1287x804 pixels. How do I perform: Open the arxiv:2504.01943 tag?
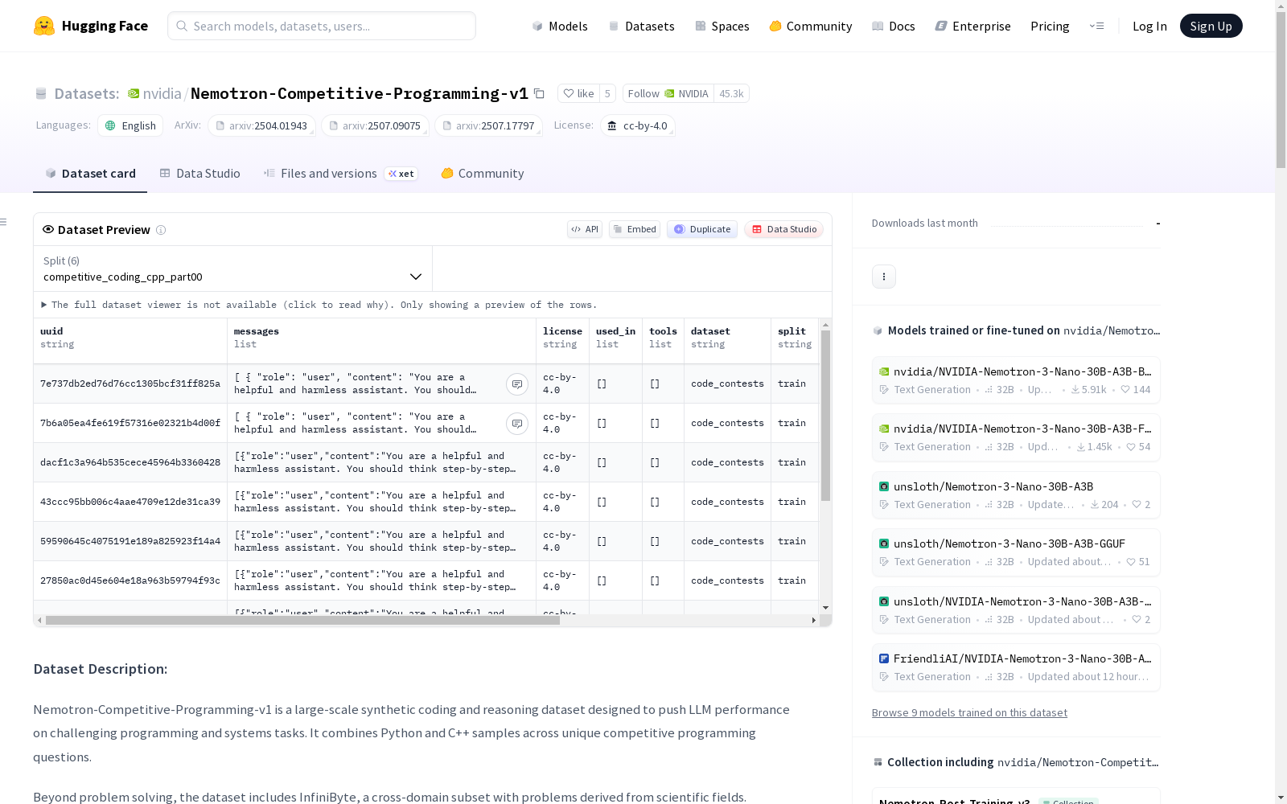pyautogui.click(x=261, y=126)
